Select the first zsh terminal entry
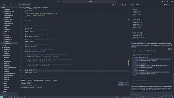 [x=124, y=83]
